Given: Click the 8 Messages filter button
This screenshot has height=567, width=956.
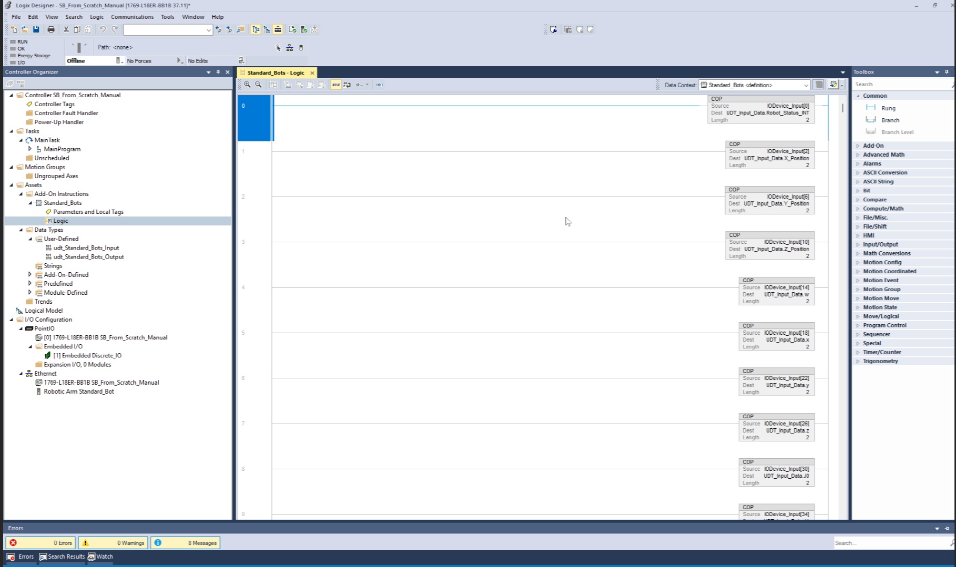Looking at the screenshot, I should (185, 543).
